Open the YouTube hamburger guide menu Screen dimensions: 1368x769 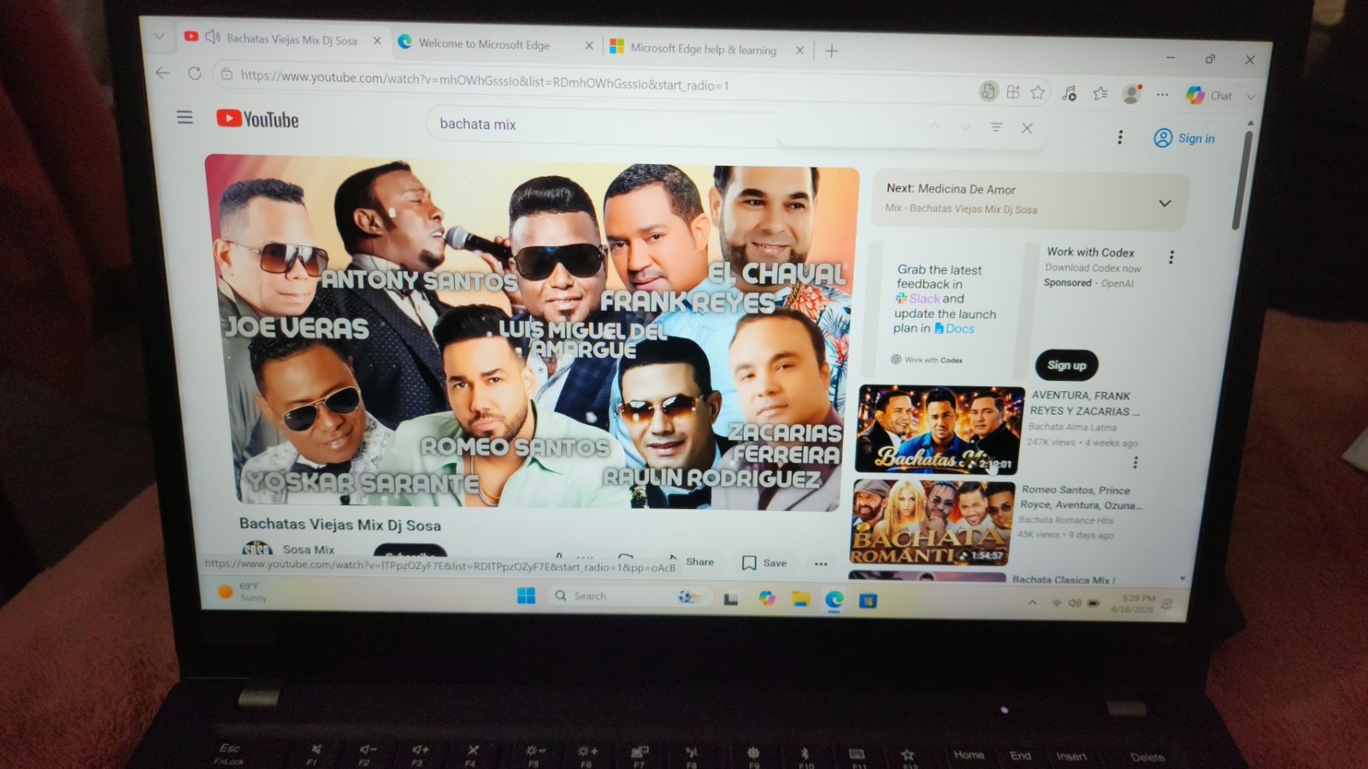pyautogui.click(x=185, y=117)
